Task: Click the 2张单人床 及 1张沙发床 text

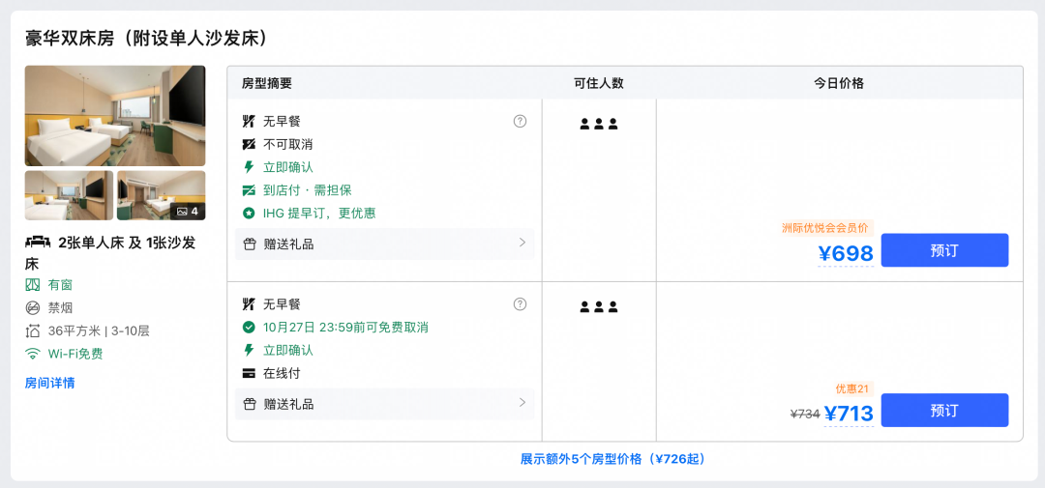Action: click(110, 252)
